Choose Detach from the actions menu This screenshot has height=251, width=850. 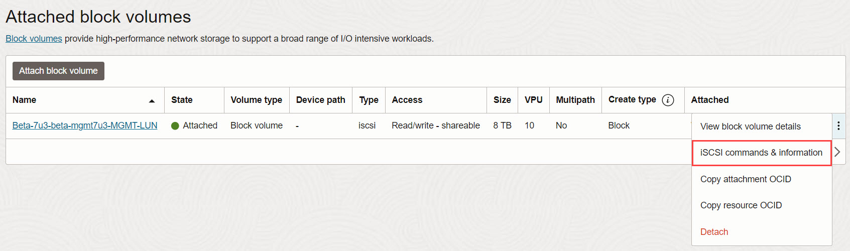pyautogui.click(x=714, y=232)
